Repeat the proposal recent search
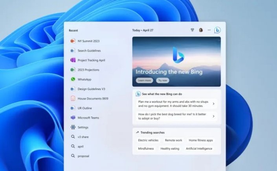The width and height of the screenshot is (277, 171). (x=83, y=156)
